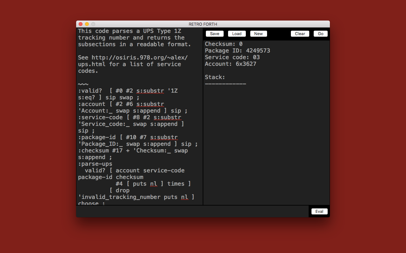Image resolution: width=406 pixels, height=253 pixels.
Task: Click the 'invalid_tracking_number' string in code
Action: coord(119,197)
